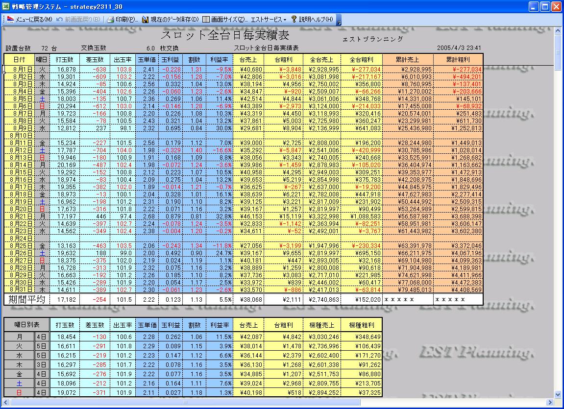Minimize the strategy2311_30 window

pos(534,6)
